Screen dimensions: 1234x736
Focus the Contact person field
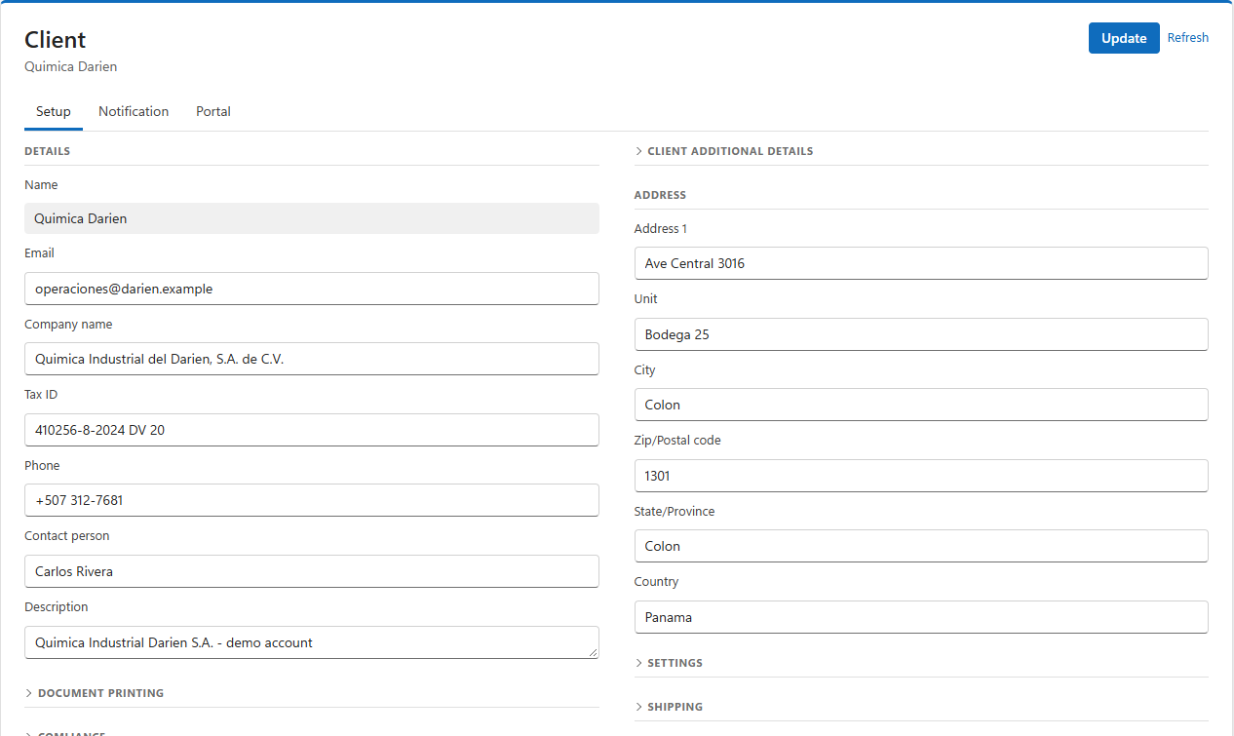click(312, 571)
